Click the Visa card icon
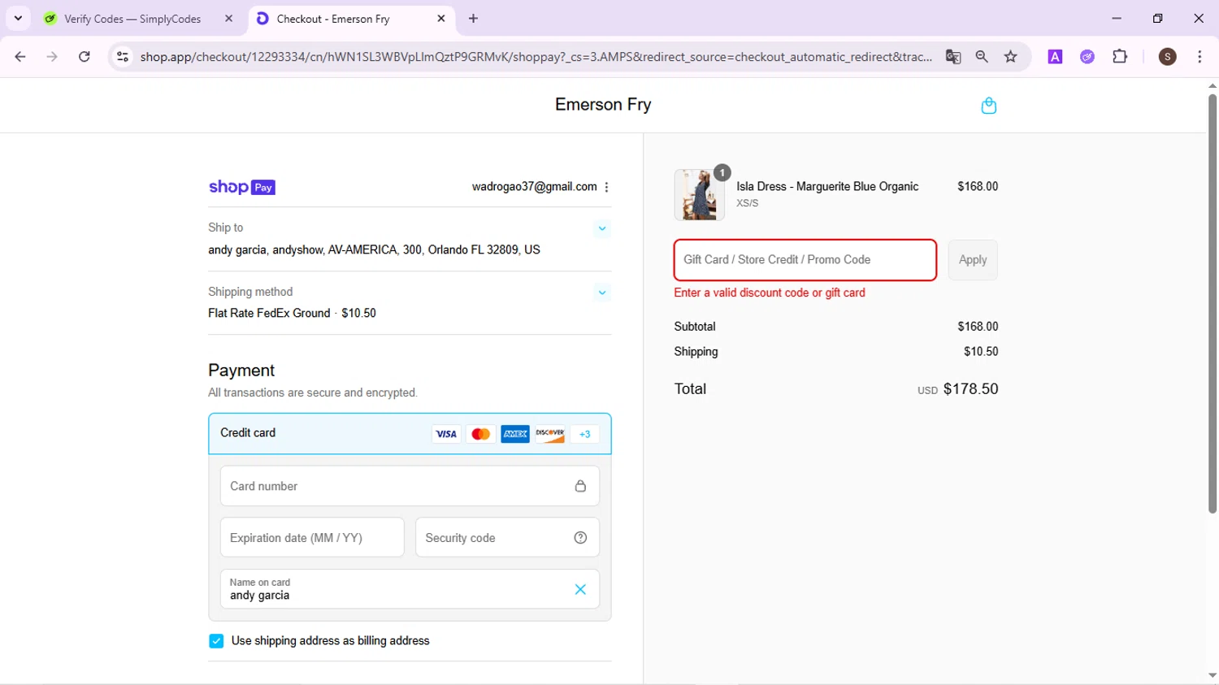1219x685 pixels. point(446,434)
